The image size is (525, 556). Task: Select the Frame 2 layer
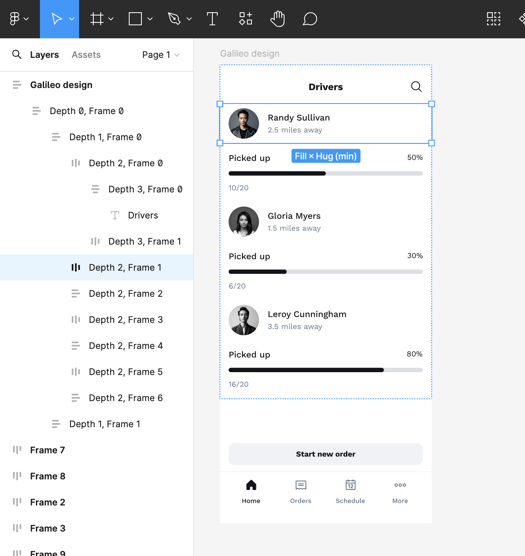[x=97, y=502]
